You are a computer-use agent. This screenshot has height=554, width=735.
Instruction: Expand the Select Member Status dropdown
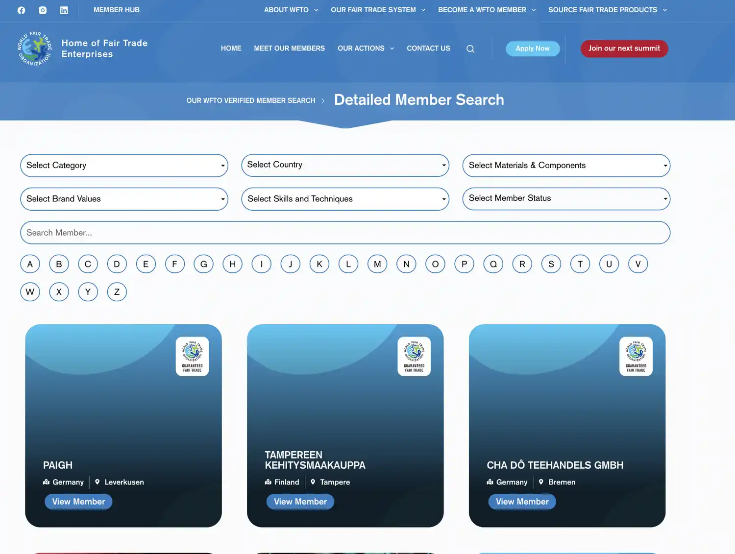click(566, 198)
